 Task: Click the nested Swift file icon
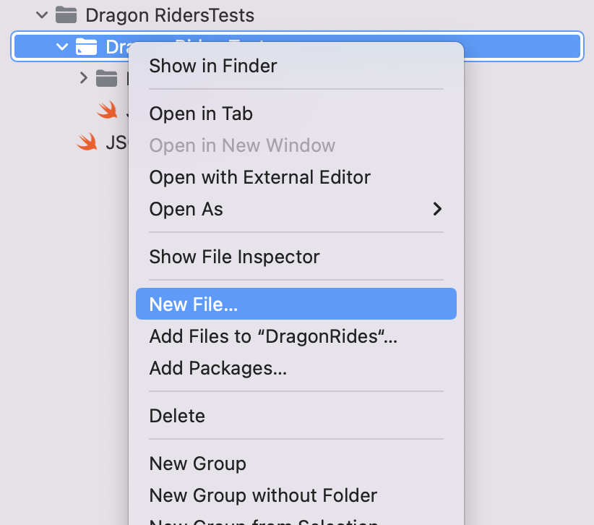[x=108, y=110]
